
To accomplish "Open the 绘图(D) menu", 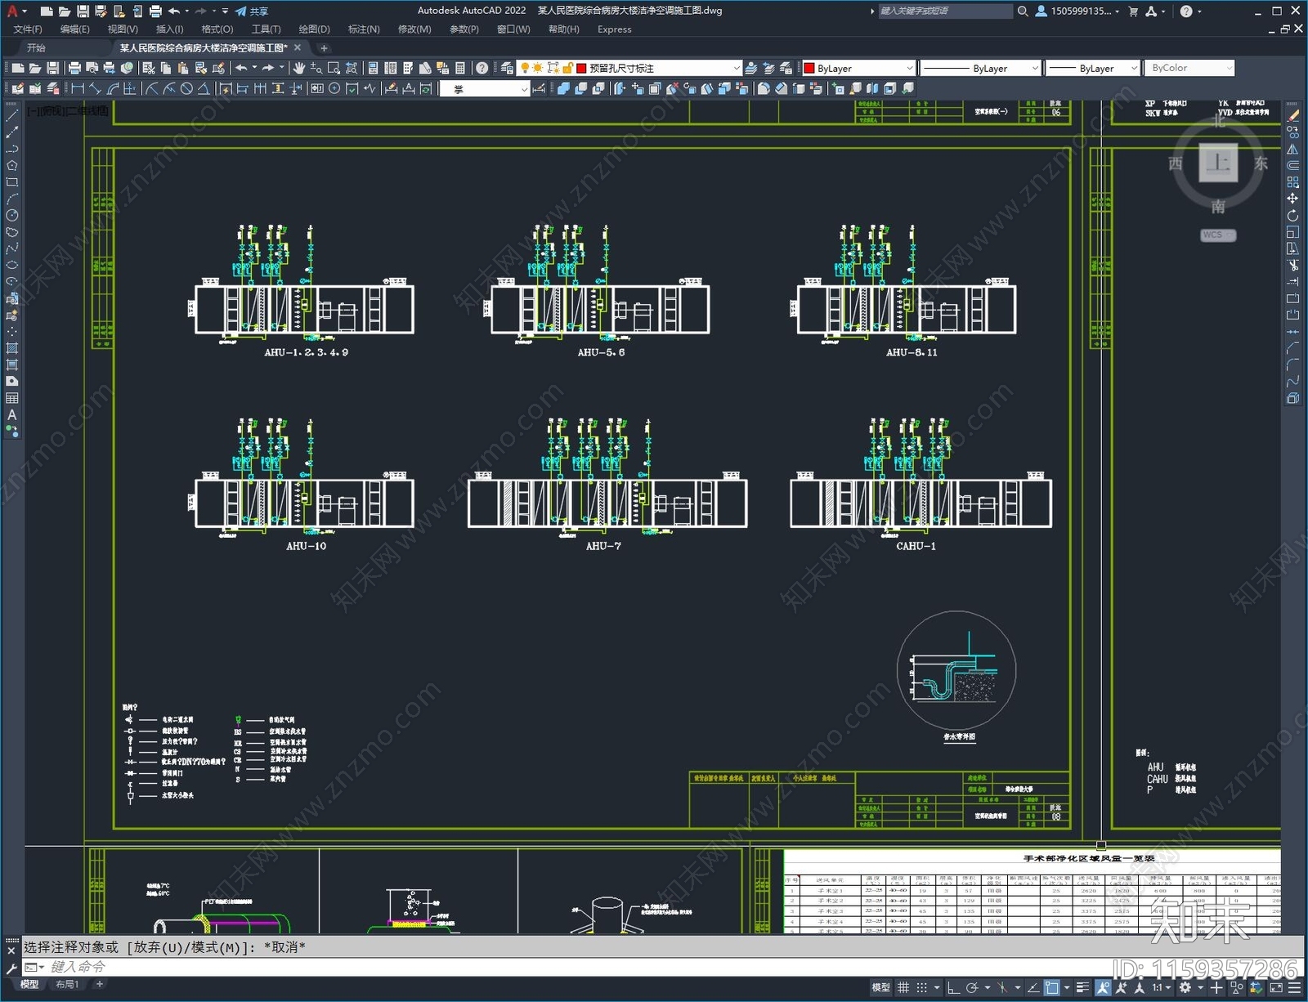I will (x=314, y=29).
